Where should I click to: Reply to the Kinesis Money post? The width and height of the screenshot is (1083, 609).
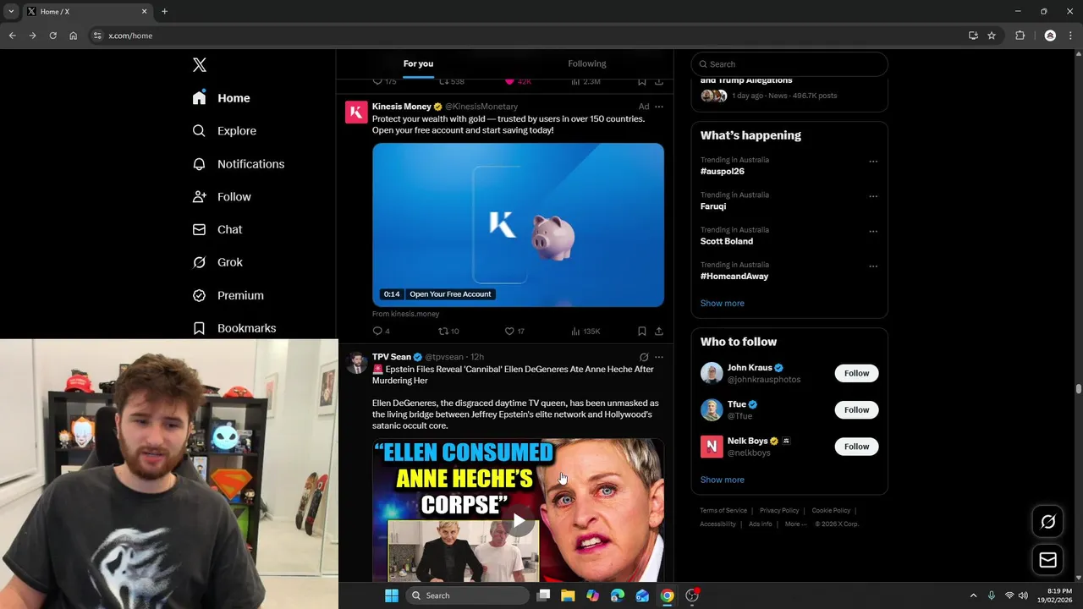pos(382,332)
